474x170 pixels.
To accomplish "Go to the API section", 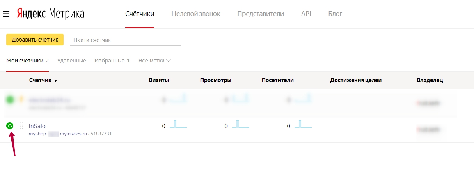I will tap(306, 14).
